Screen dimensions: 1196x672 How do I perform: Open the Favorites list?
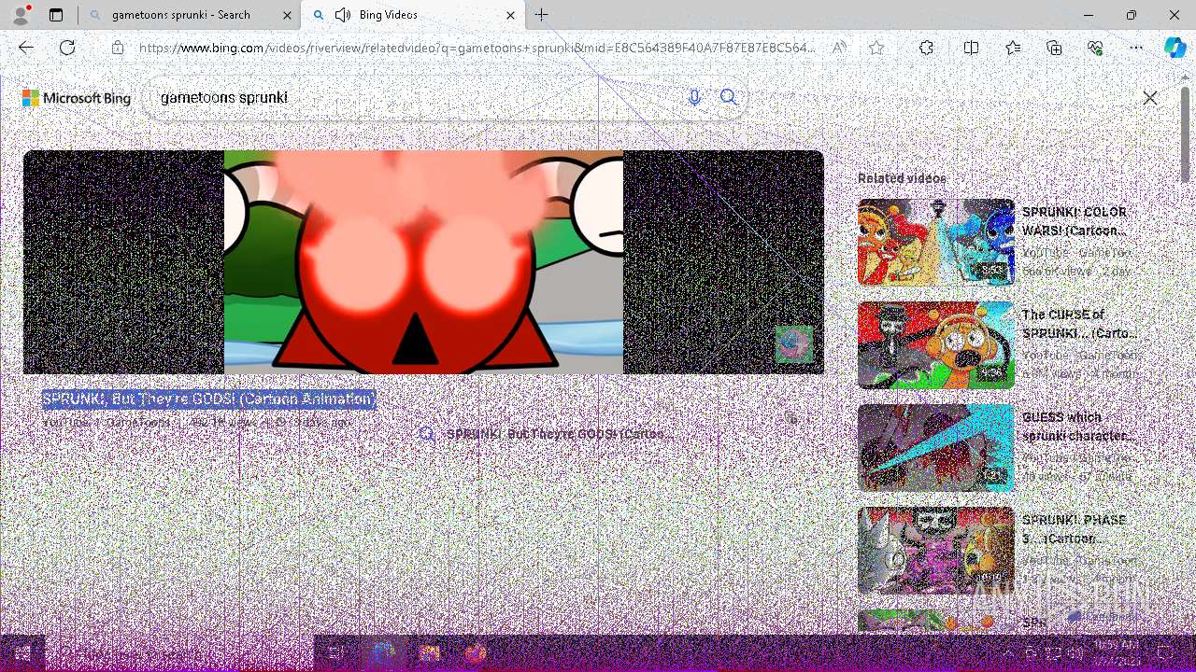point(1013,48)
